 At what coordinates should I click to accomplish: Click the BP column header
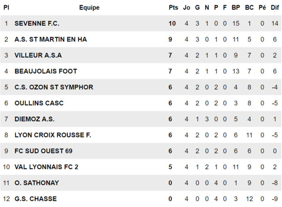click(236, 7)
